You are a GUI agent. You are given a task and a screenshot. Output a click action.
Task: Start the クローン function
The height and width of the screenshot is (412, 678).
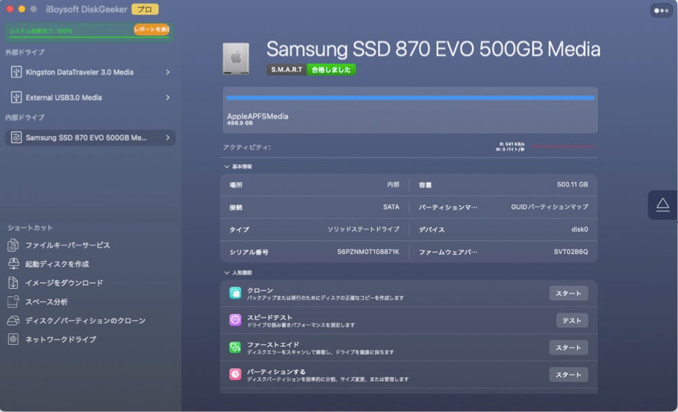tap(568, 293)
